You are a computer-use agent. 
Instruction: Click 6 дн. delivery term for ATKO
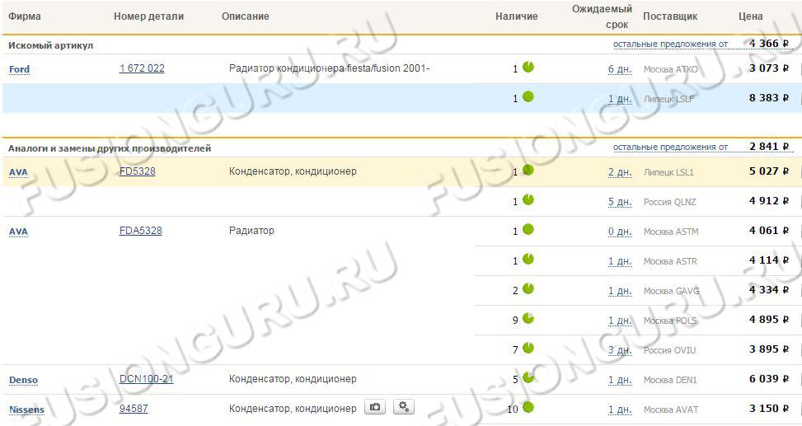pos(620,69)
